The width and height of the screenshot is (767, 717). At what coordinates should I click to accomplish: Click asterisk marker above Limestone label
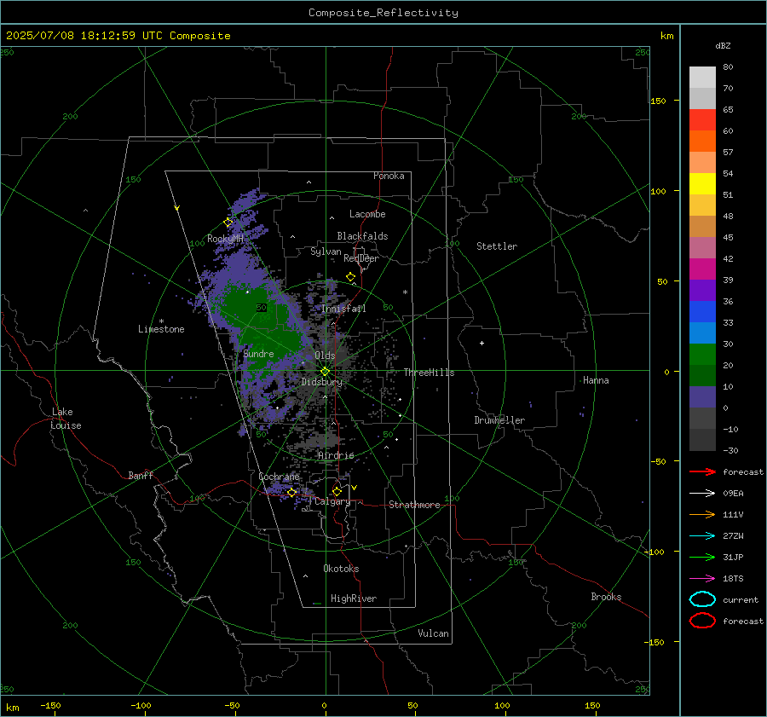tap(161, 321)
